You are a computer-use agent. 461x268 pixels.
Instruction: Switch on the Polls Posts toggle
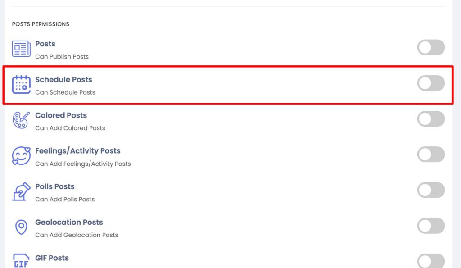[x=431, y=190]
